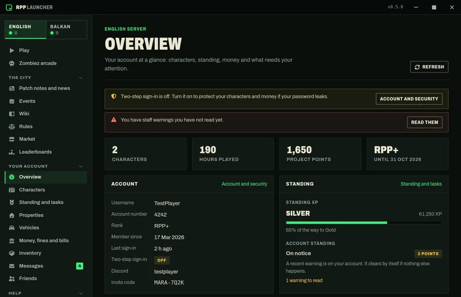Click the RPP Launcher logo icon

9,7
